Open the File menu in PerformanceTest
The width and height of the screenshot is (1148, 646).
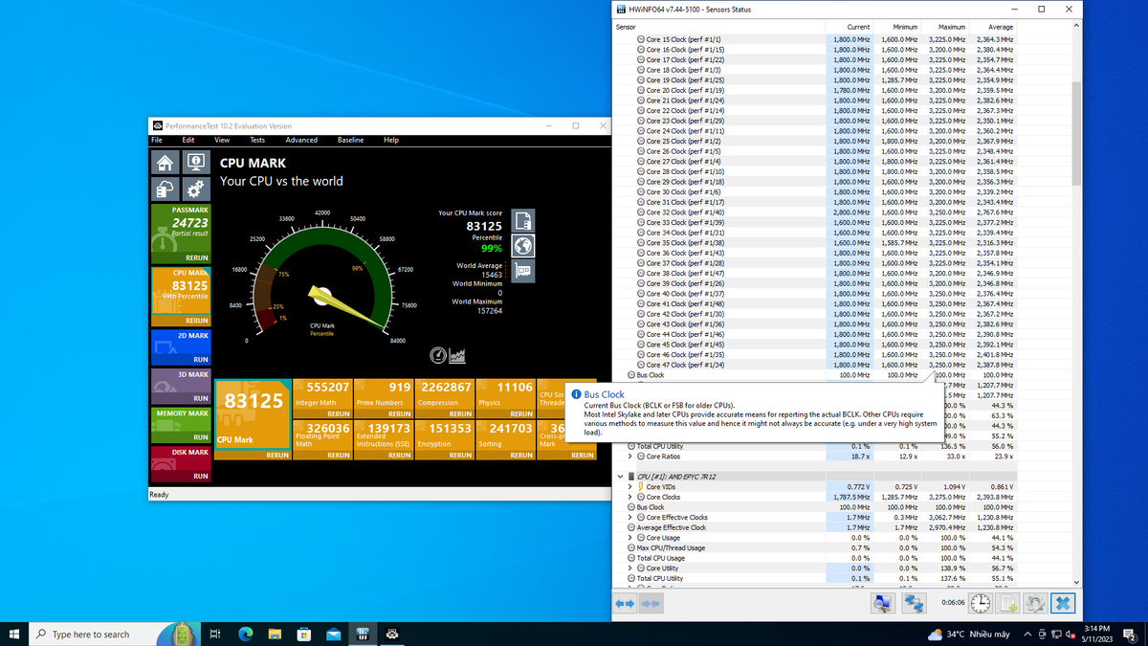tap(157, 140)
